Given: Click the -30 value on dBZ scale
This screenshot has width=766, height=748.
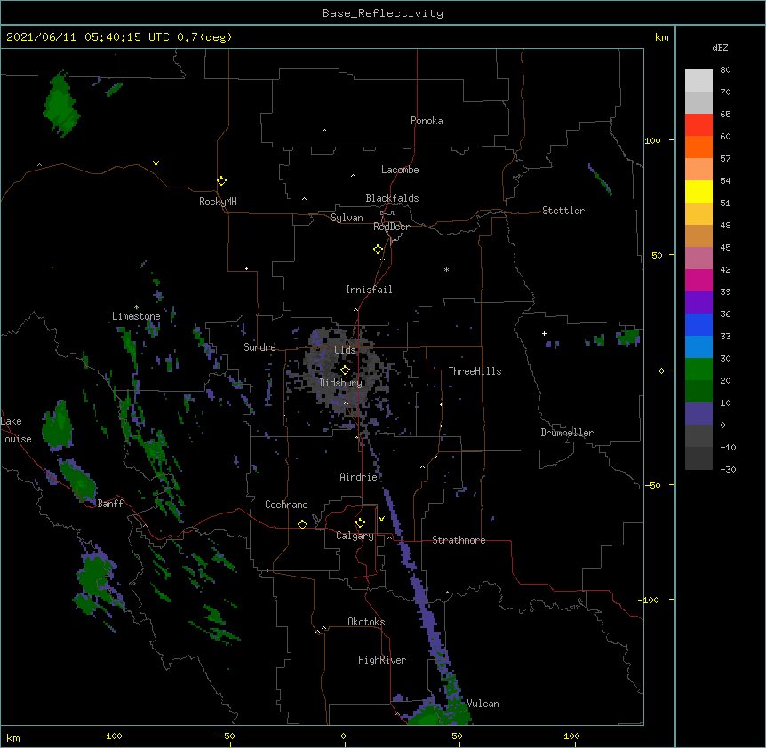Looking at the screenshot, I should [728, 469].
